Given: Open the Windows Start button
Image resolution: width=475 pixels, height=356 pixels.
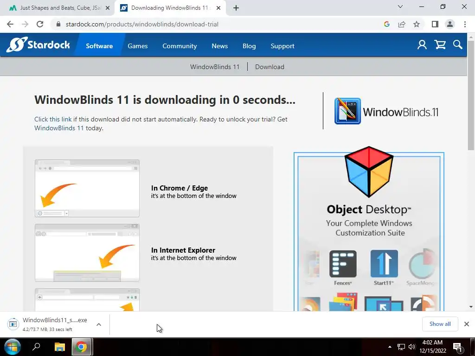Looking at the screenshot, I should point(12,347).
